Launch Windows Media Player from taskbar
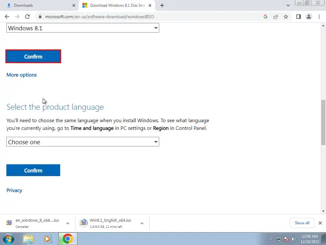This screenshot has height=245, width=326. click(x=48, y=239)
